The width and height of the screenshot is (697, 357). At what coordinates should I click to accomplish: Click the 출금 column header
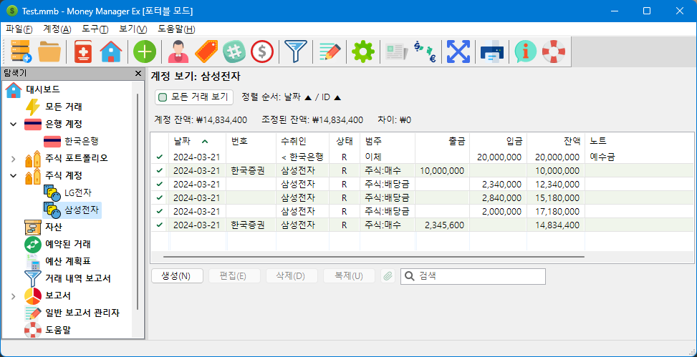click(x=442, y=141)
